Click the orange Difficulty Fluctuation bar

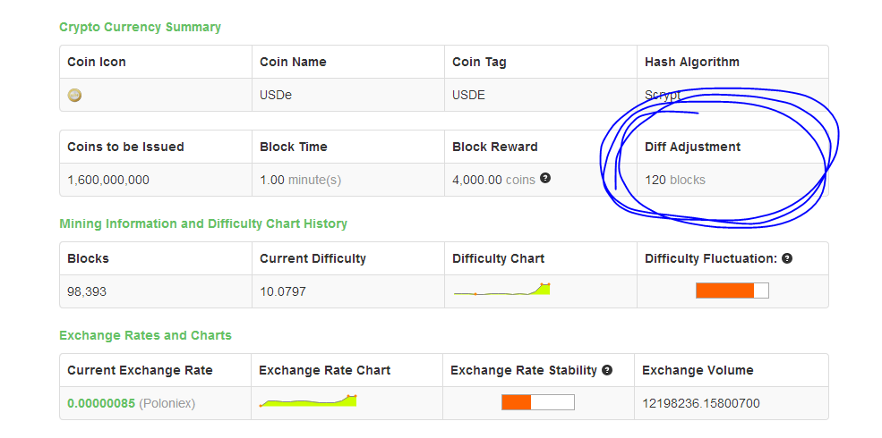click(x=732, y=291)
